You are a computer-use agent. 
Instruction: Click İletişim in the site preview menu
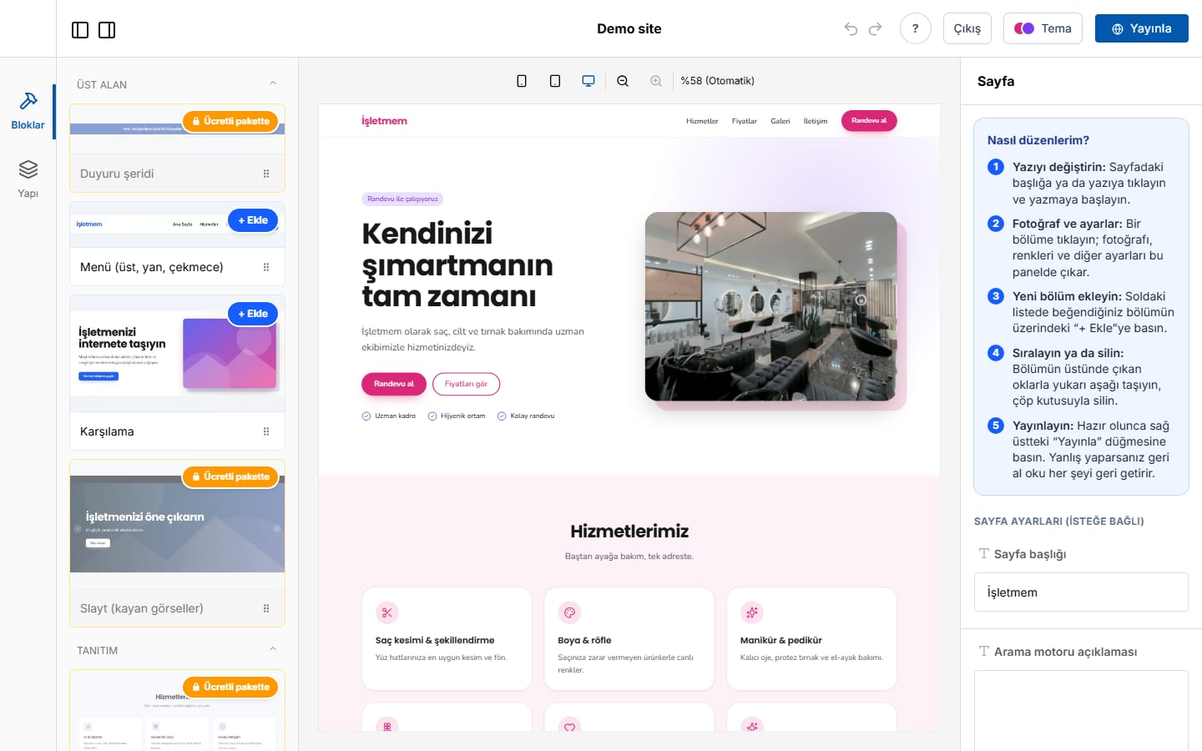pos(816,121)
